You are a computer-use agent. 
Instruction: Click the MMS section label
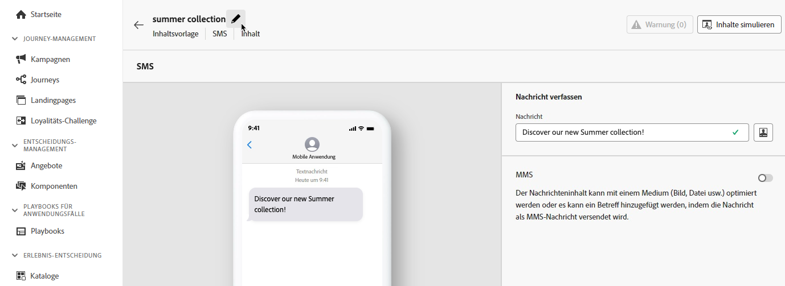(524, 175)
